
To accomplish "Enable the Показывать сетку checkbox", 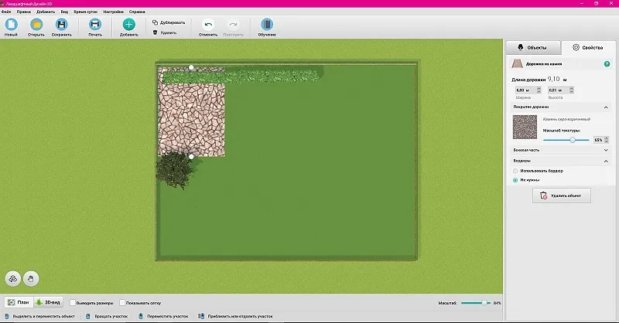I will pyautogui.click(x=122, y=303).
